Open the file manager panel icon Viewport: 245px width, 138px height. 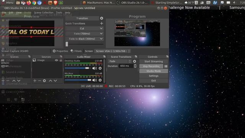(18, 3)
